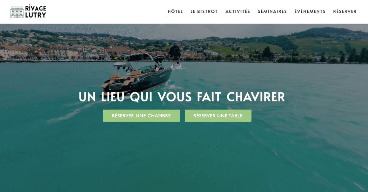
Task: Go to Le Bistrot page
Action: (204, 11)
